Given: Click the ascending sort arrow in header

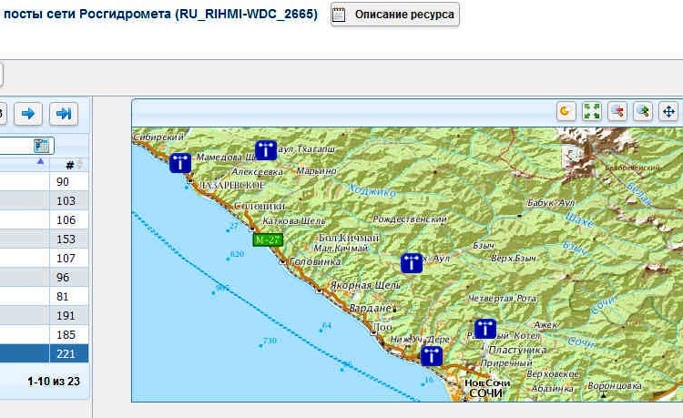Looking at the screenshot, I should 39,162.
